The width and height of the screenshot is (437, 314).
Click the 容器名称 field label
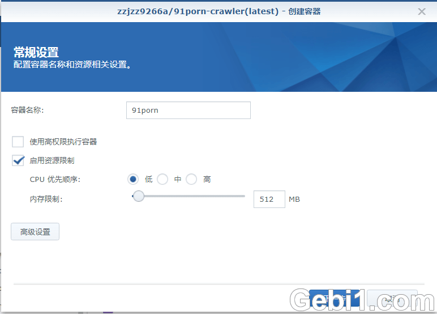point(27,111)
